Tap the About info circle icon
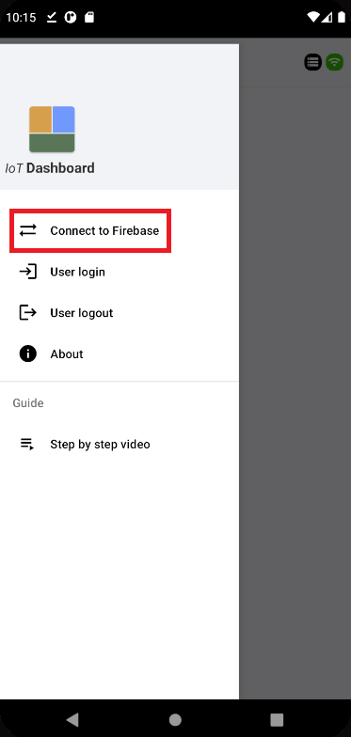351x737 pixels. (x=28, y=353)
